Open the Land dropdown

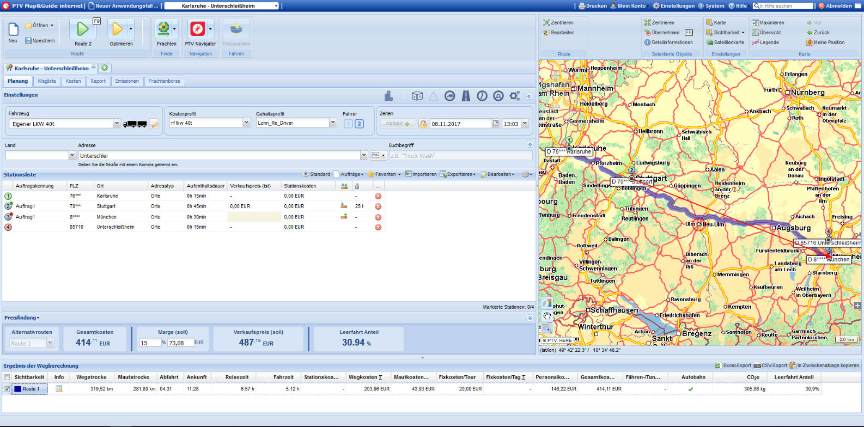[x=72, y=155]
